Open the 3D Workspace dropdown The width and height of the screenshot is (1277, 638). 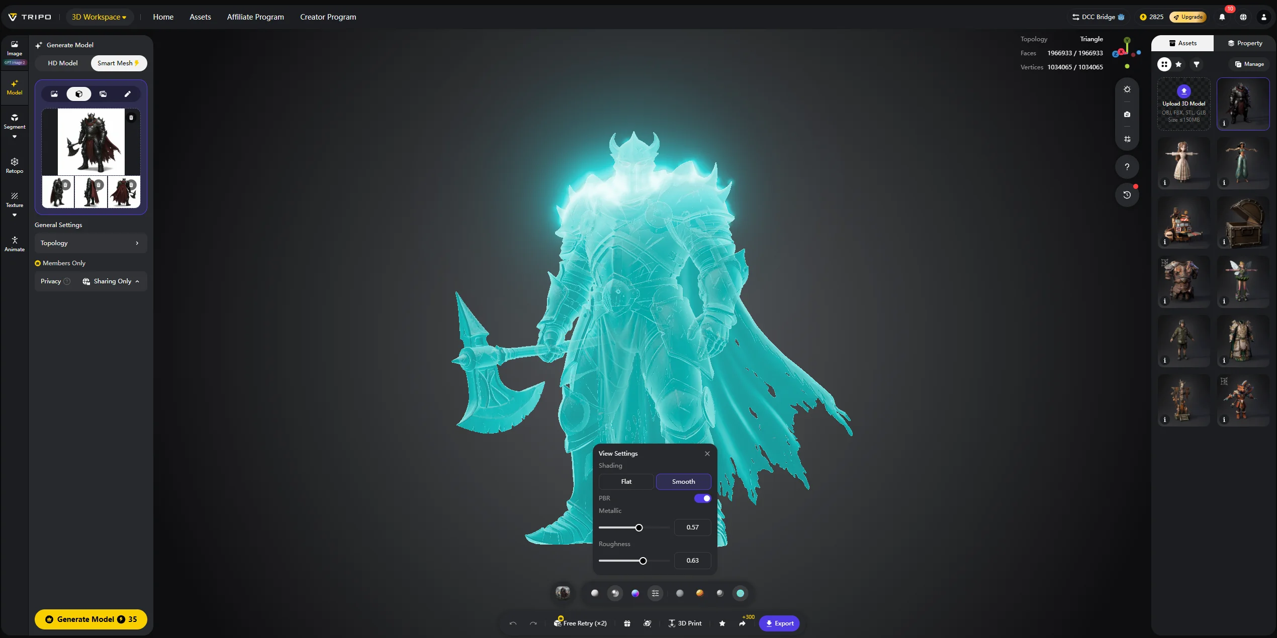(100, 17)
